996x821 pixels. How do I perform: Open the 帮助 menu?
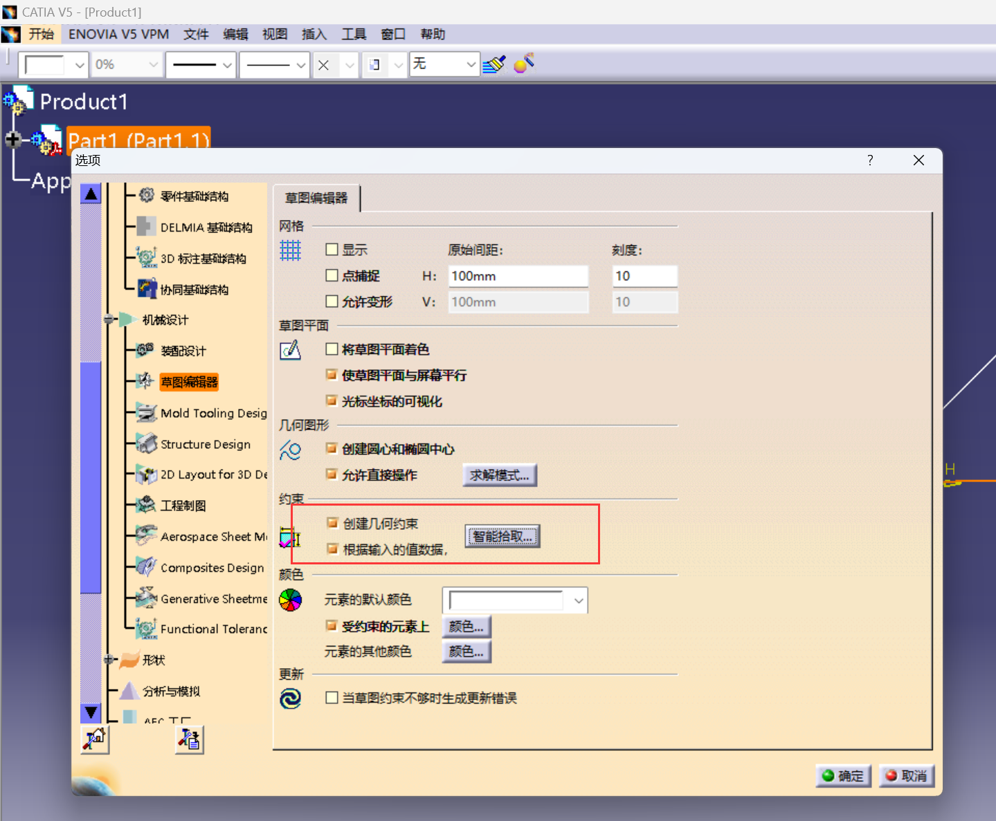[x=433, y=34]
